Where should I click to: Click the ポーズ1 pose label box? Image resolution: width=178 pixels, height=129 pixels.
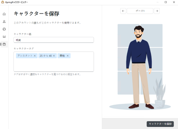140,11
